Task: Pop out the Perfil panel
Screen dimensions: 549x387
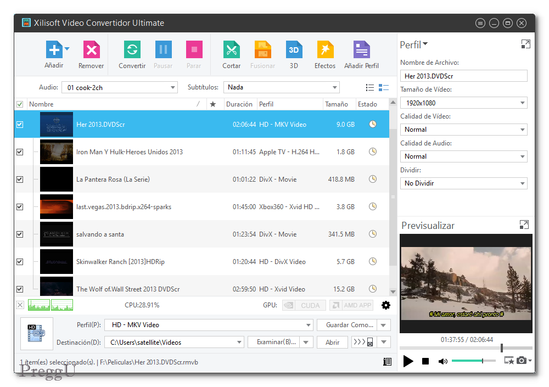Action: coord(525,44)
